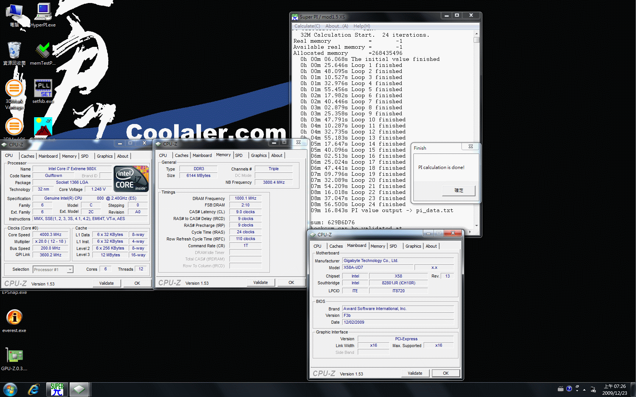The image size is (636, 397).
Task: Open the 3DMark Vantage desktop icon
Action: coord(14,94)
